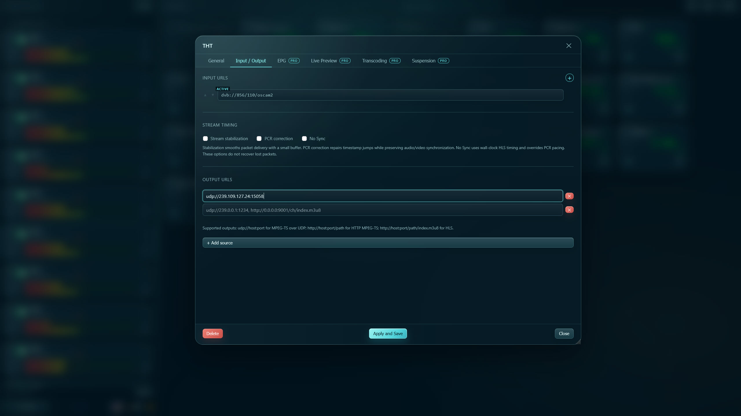Image resolution: width=741 pixels, height=416 pixels.
Task: Move the active input URL down
Action: point(213,95)
